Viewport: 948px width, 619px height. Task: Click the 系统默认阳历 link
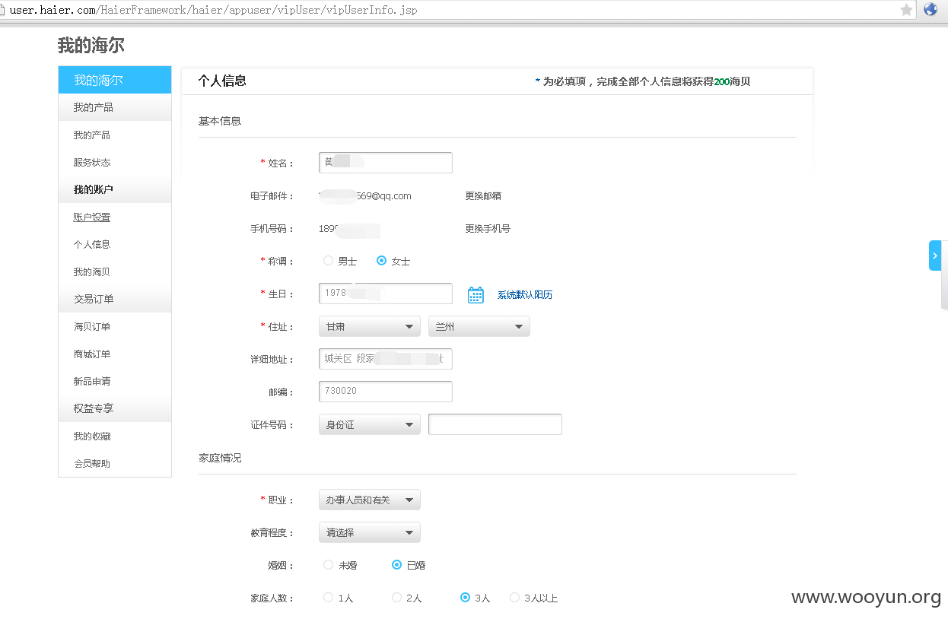(525, 294)
